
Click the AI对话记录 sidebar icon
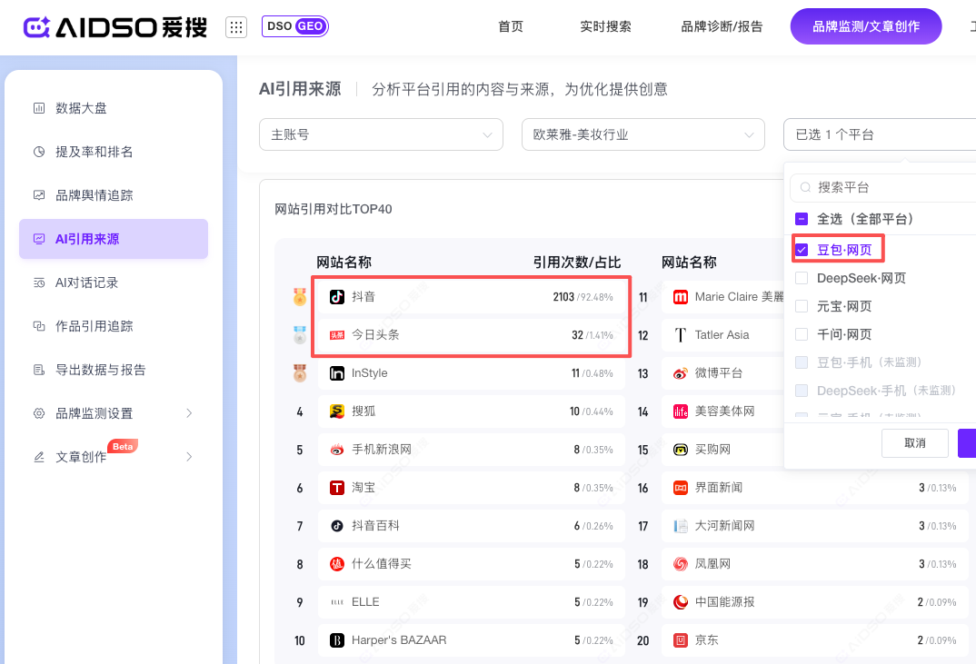(x=38, y=282)
